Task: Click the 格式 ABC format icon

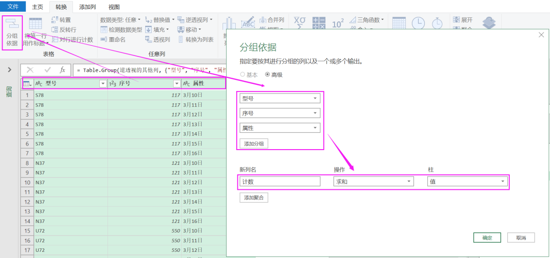Action: (249, 22)
